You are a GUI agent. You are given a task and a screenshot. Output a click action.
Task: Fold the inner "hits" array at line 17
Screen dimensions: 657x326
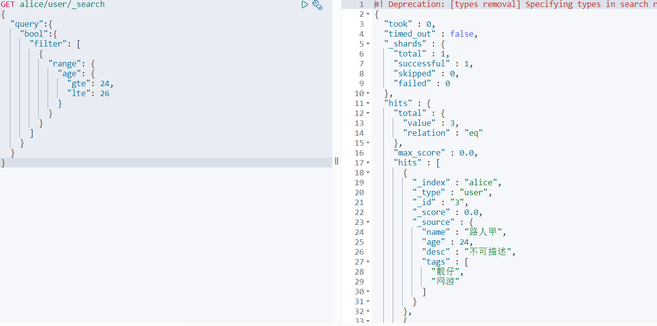368,163
